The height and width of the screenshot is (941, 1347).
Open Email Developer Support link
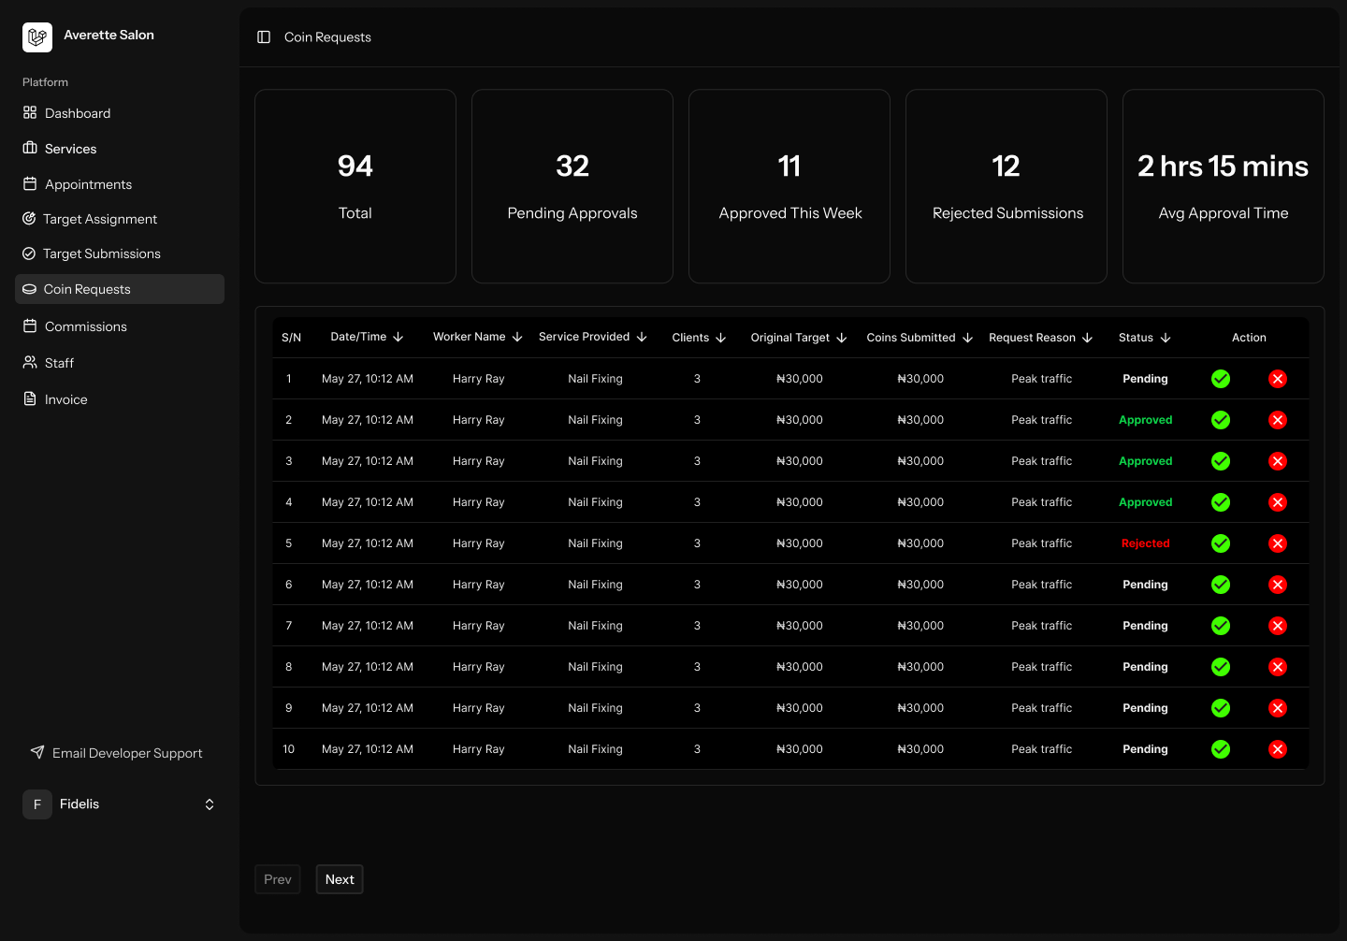pyautogui.click(x=126, y=753)
